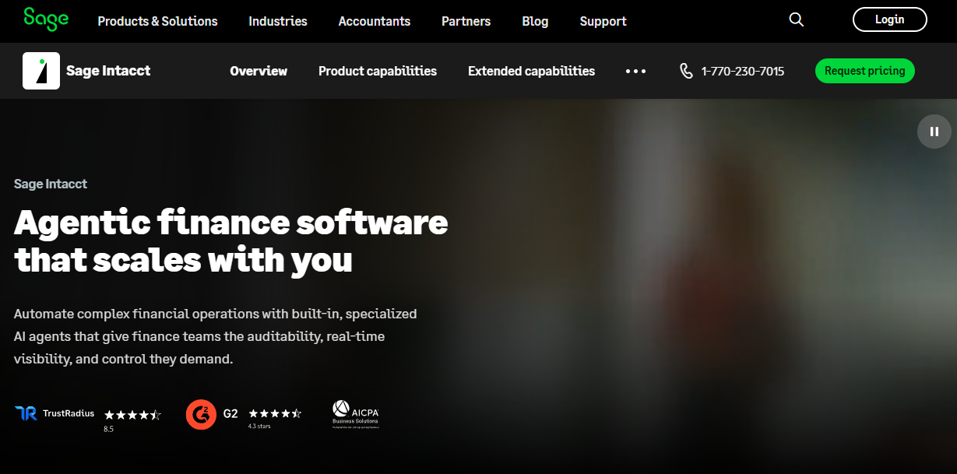The width and height of the screenshot is (957, 474).
Task: Click the Login button
Action: pos(890,19)
